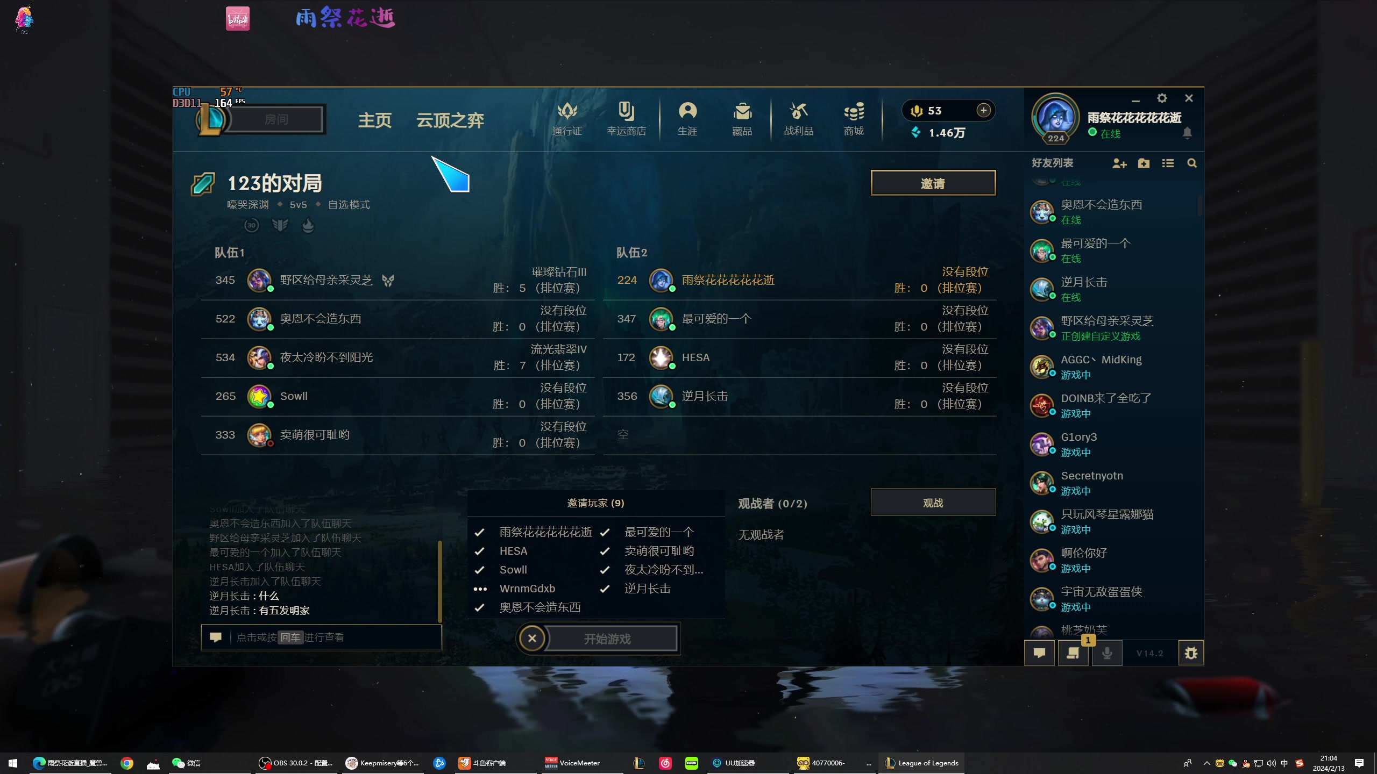This screenshot has width=1377, height=774.
Task: Open OBS 30.0.2 in the taskbar
Action: click(295, 763)
